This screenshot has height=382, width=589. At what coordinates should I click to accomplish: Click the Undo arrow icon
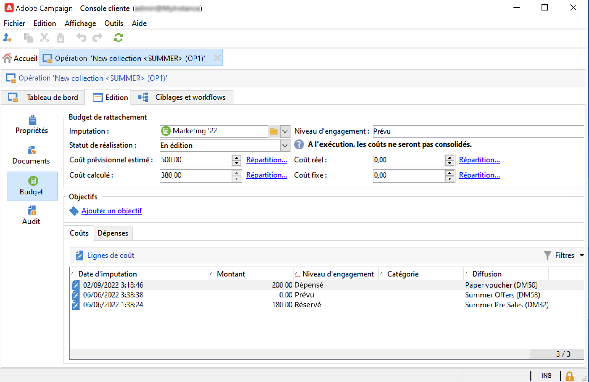81,38
